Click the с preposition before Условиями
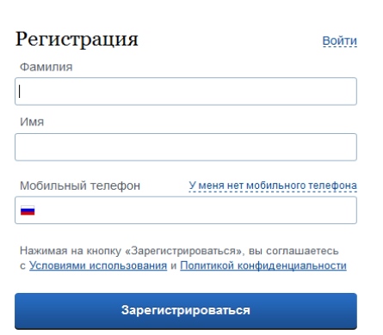 pyautogui.click(x=22, y=266)
